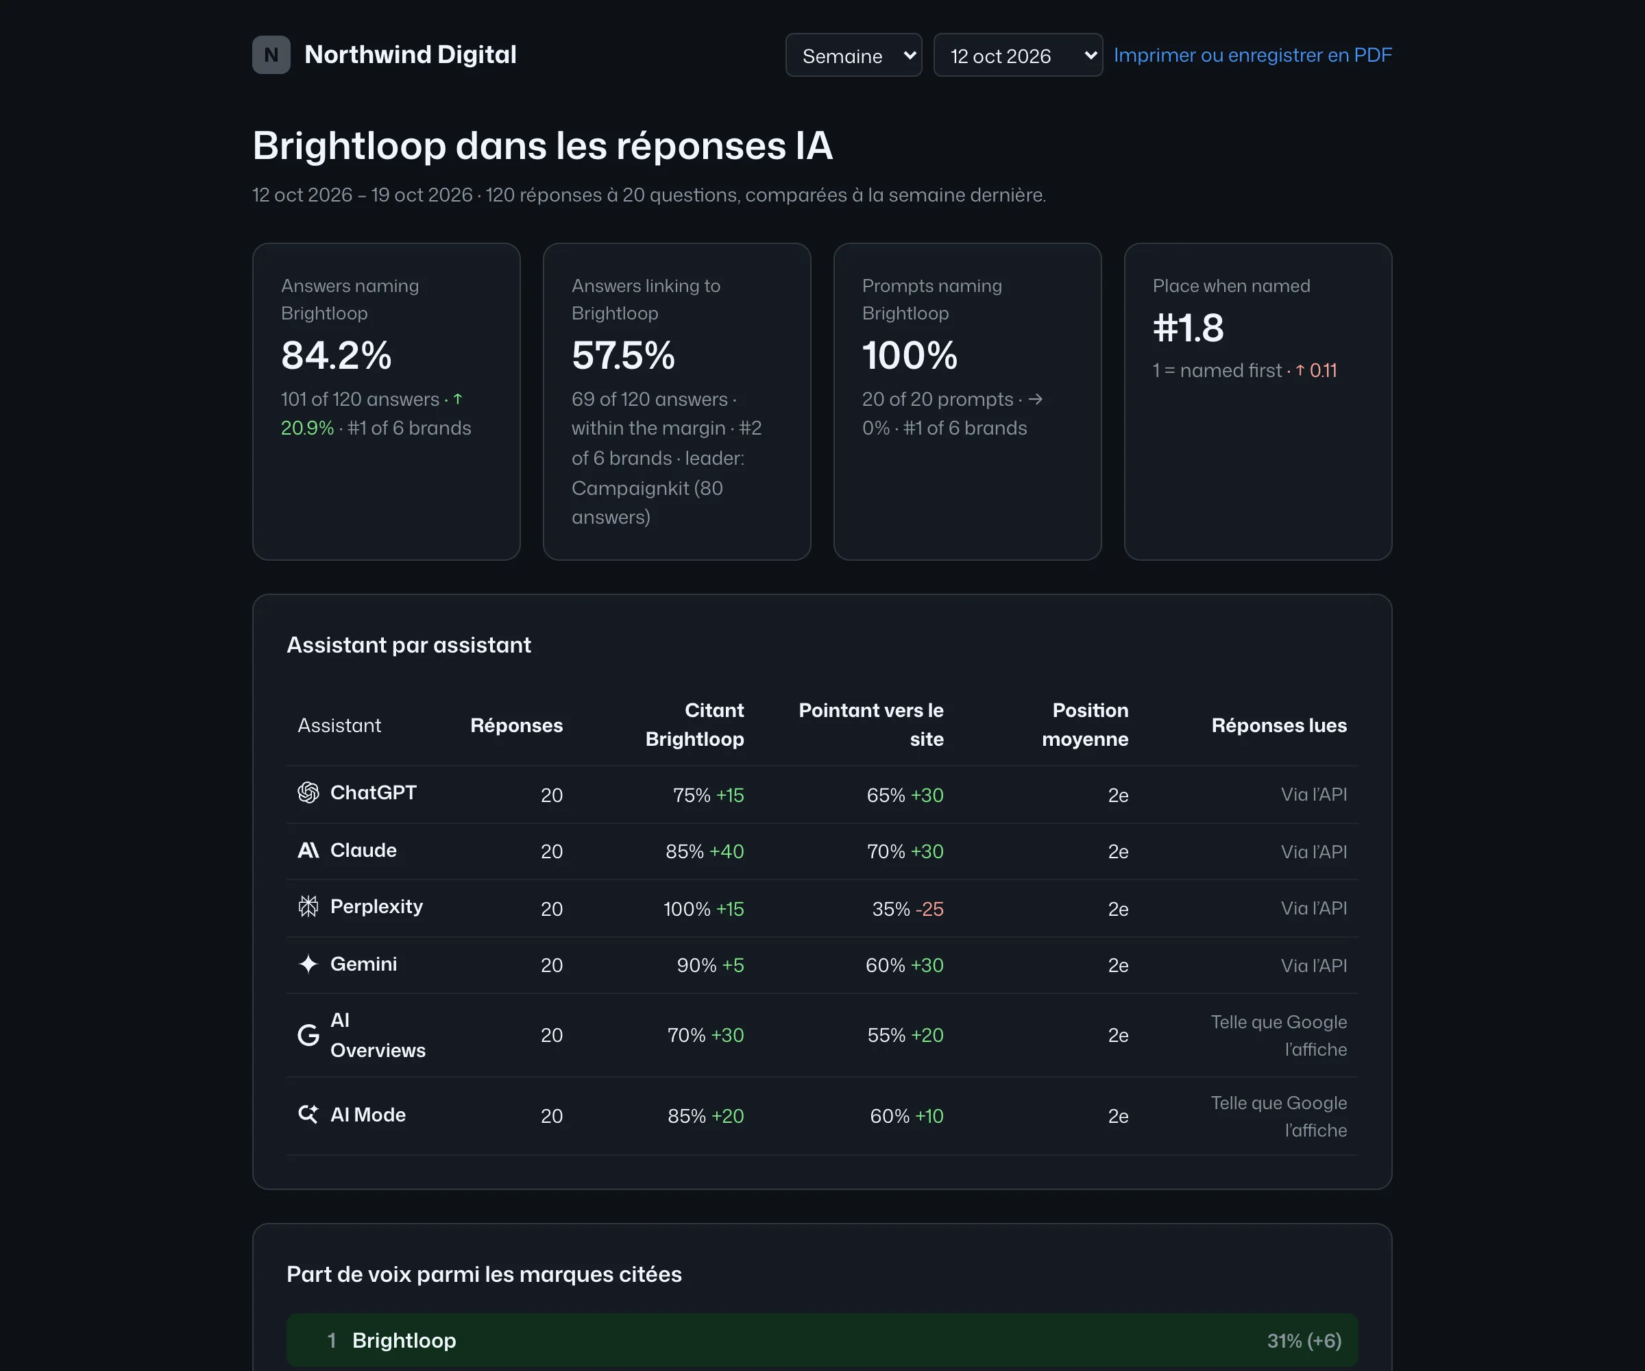Click the Brightloop 31% share bar
Screen dimensions: 1645x1371
(x=822, y=1342)
